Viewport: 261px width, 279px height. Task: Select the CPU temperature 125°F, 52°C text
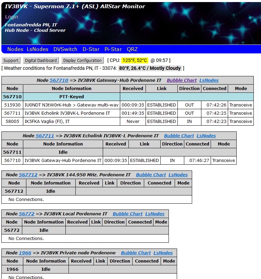pos(135,60)
